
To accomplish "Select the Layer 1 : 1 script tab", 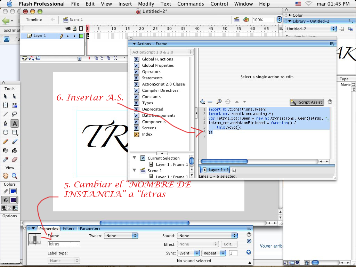I will (215, 170).
